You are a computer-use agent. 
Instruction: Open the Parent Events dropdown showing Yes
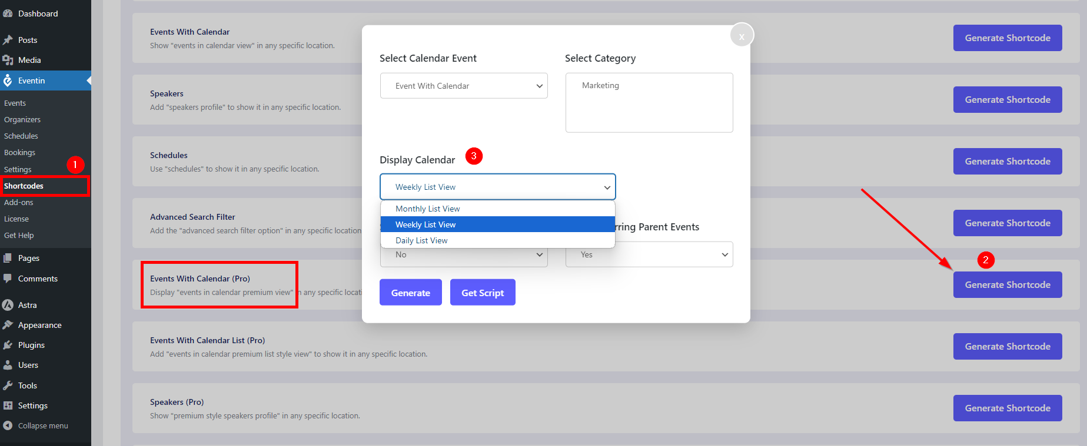click(649, 254)
